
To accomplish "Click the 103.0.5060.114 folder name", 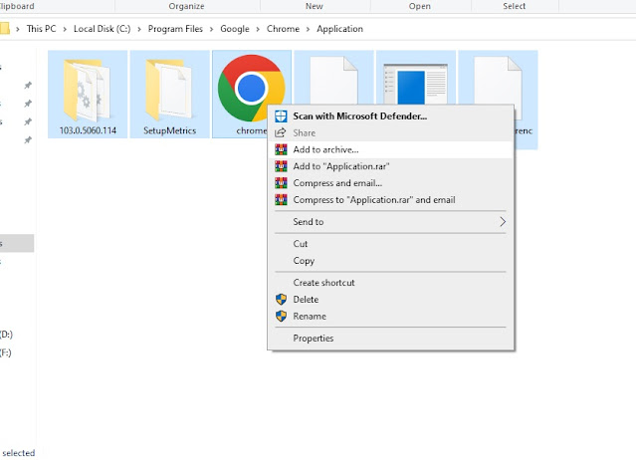I will click(88, 130).
